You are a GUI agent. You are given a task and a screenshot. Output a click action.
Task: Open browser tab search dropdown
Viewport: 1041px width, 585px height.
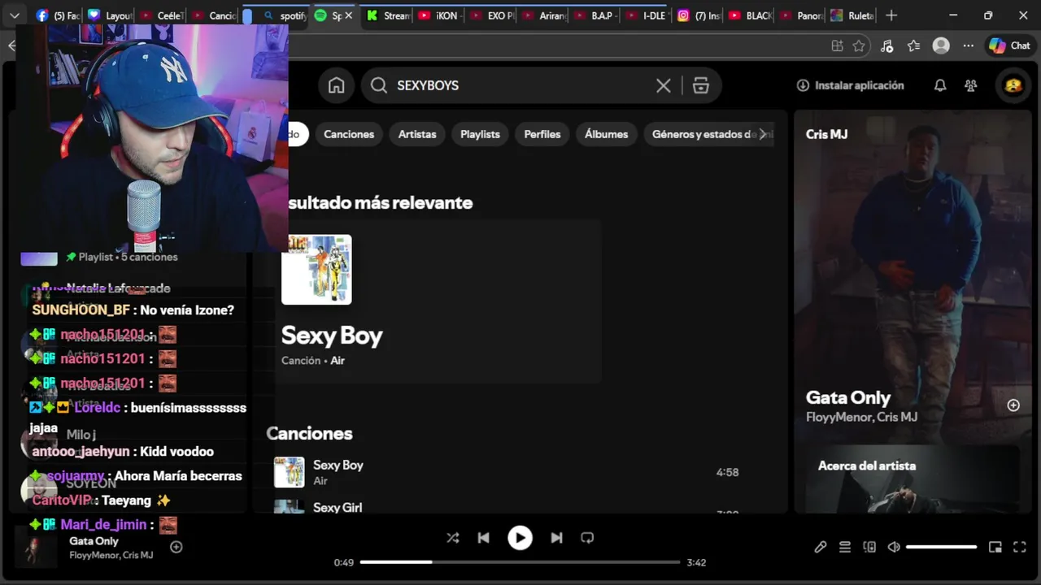pyautogui.click(x=15, y=15)
